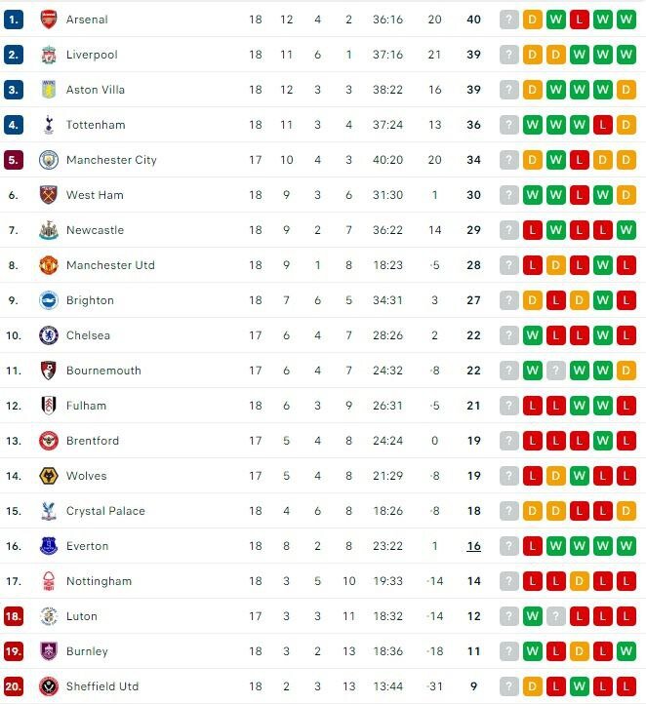The image size is (646, 704).
Task: Open the Aston Villa team link
Action: 96,90
